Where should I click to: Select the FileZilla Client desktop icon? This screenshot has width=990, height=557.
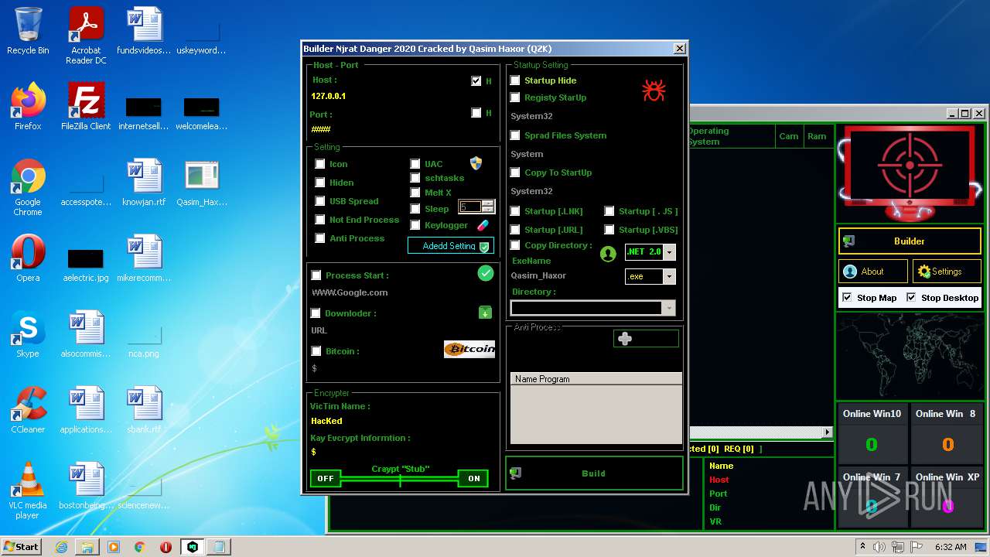[x=86, y=106]
